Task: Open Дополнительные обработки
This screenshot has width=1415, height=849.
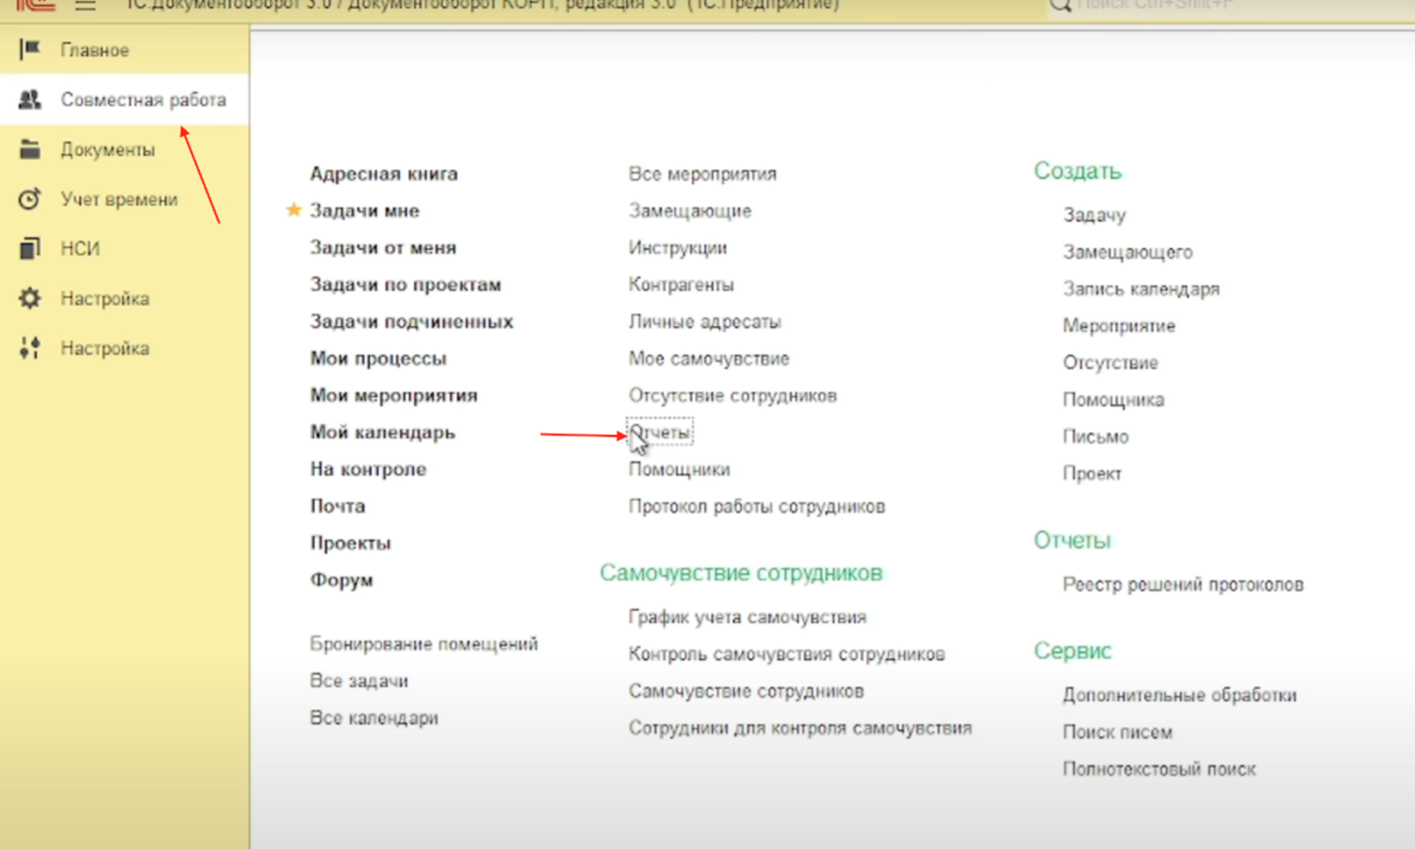Action: tap(1179, 695)
